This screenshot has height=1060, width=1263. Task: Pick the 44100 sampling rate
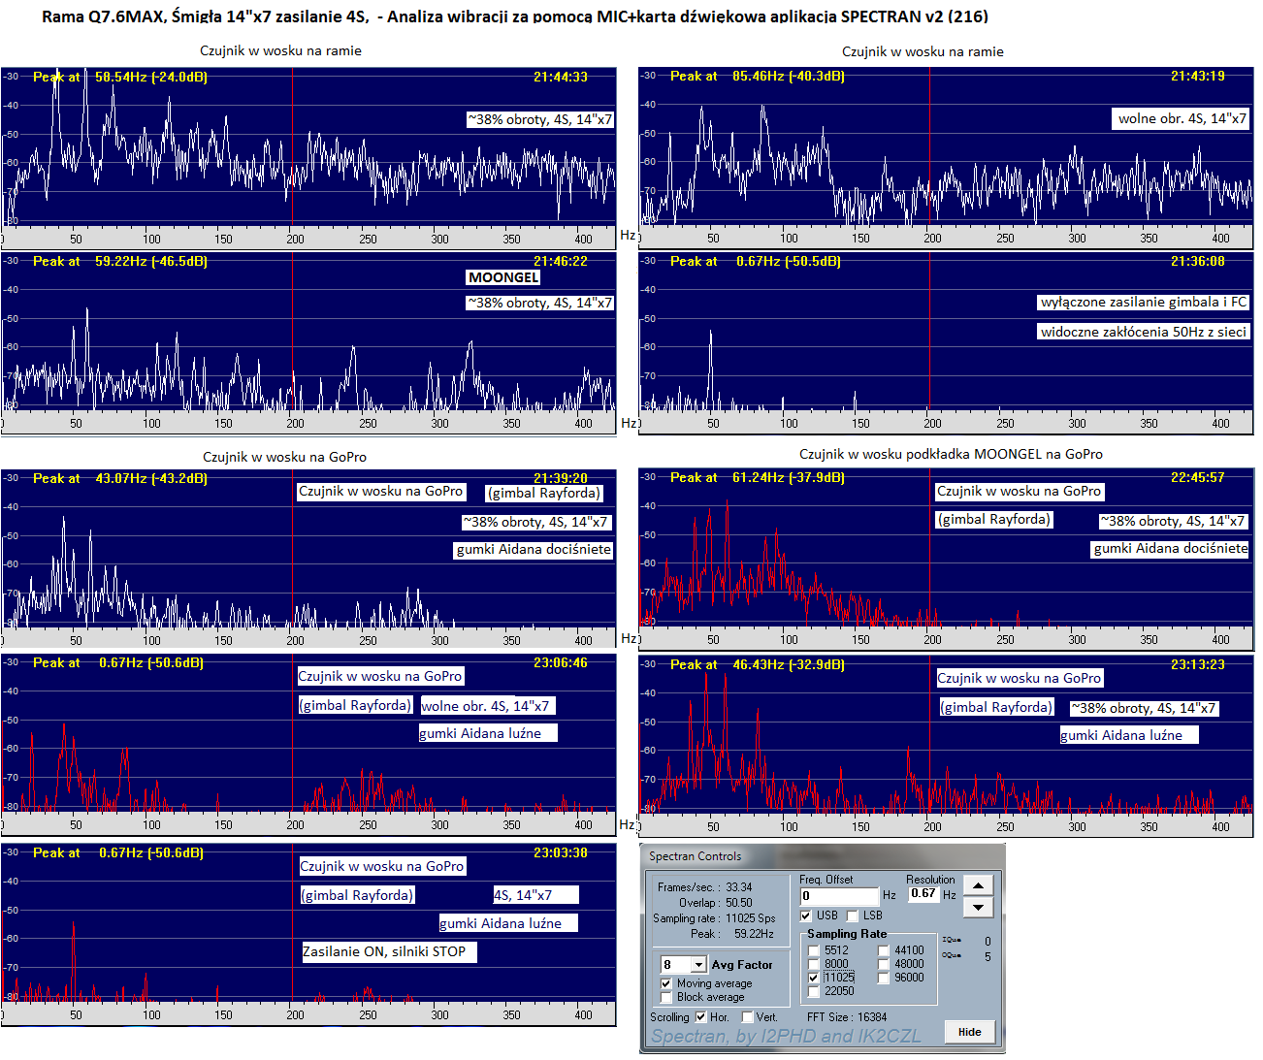(x=884, y=950)
